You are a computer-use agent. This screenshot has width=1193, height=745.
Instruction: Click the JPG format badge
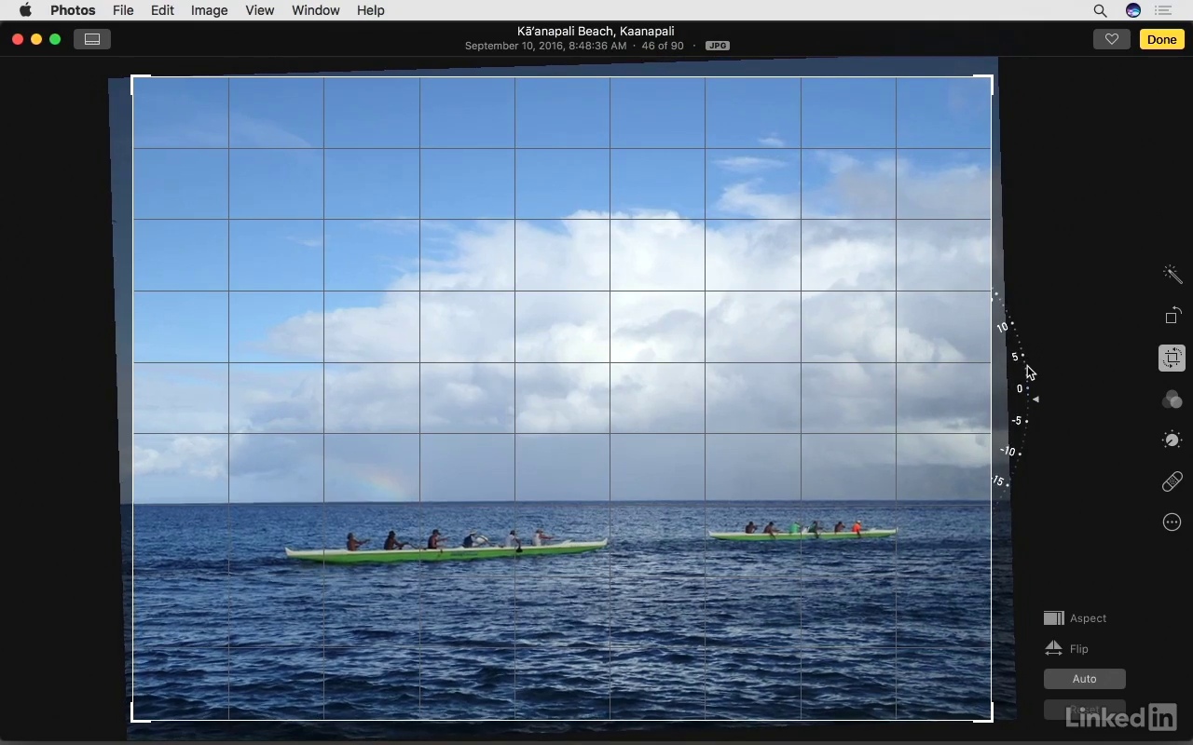point(717,46)
